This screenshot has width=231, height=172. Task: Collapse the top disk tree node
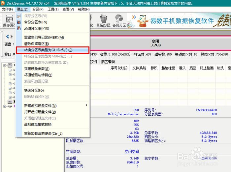5,65
